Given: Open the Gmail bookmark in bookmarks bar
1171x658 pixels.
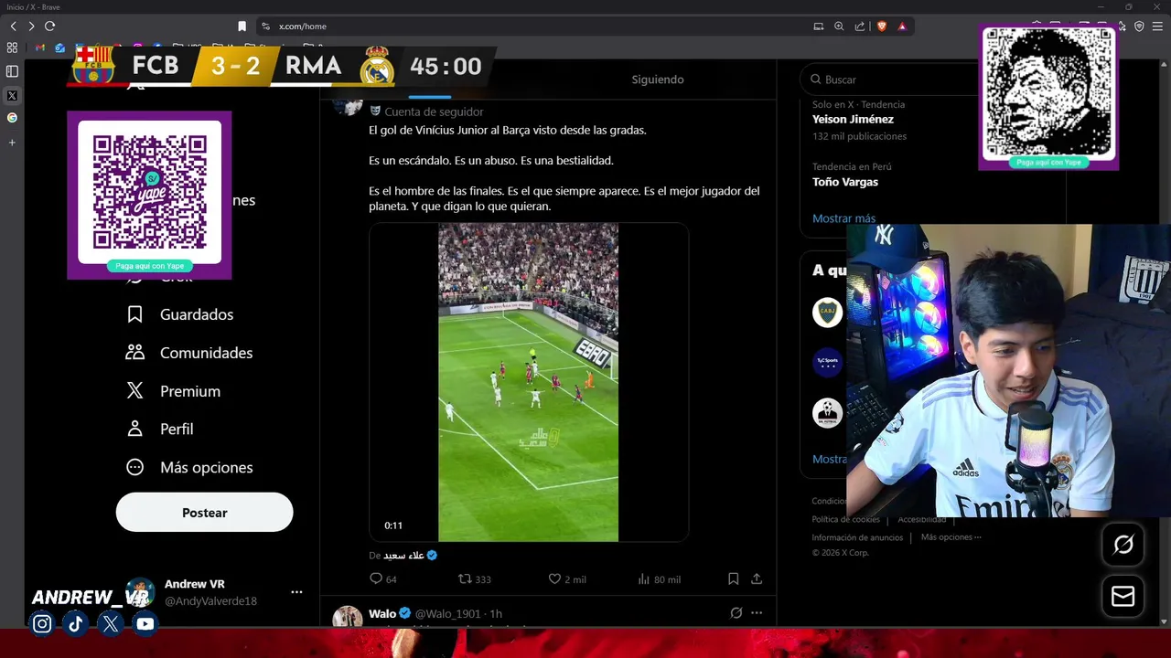Looking at the screenshot, I should tap(40, 48).
